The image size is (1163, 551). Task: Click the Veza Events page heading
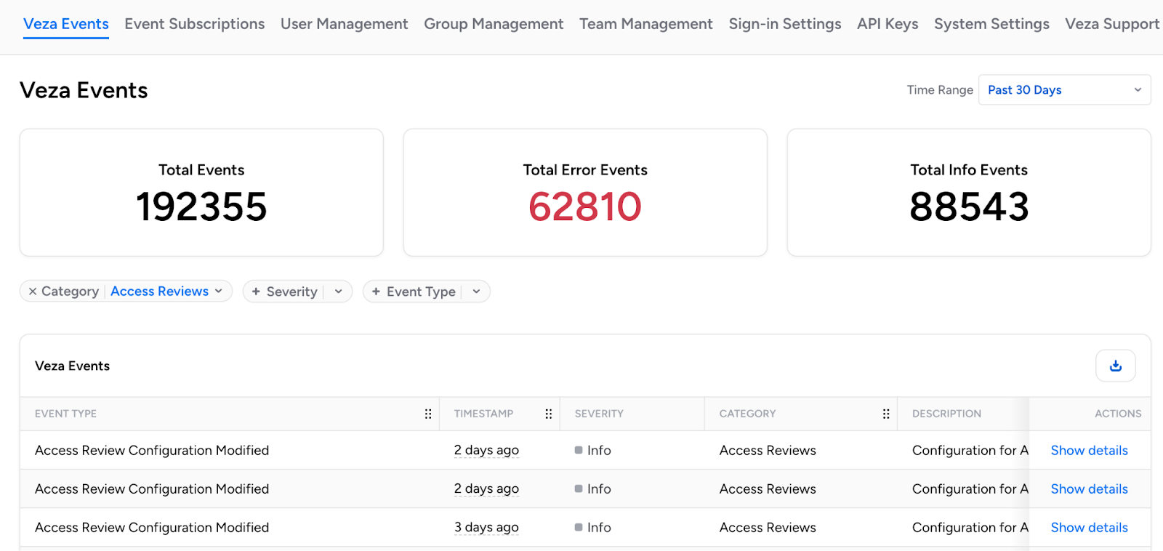click(84, 90)
